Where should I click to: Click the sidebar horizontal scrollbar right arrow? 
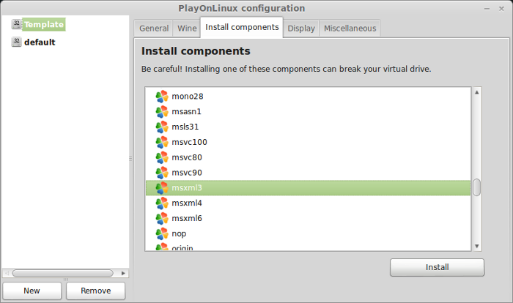[123, 273]
